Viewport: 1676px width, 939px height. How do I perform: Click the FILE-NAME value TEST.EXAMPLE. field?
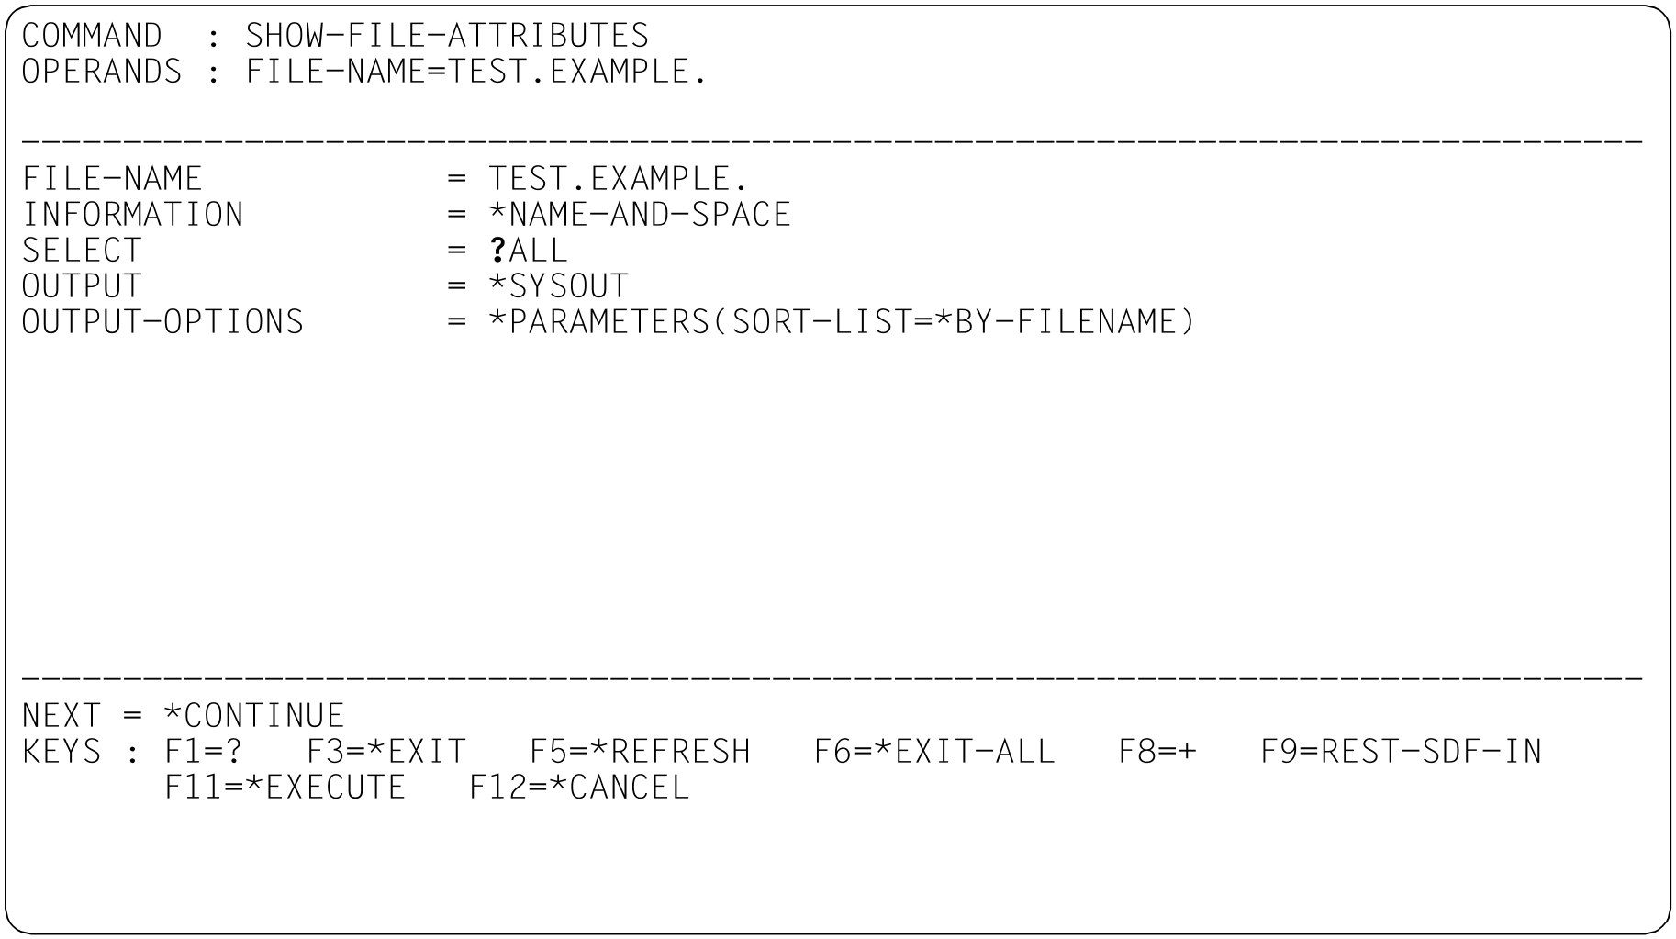click(618, 178)
